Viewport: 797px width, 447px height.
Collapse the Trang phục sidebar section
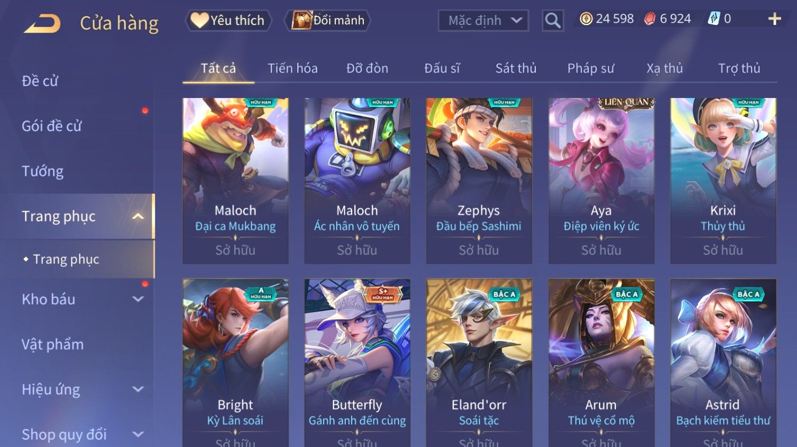pos(138,216)
